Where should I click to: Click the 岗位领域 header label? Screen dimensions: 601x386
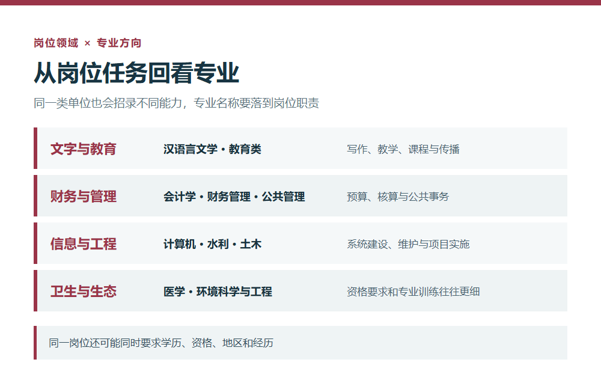pos(56,43)
